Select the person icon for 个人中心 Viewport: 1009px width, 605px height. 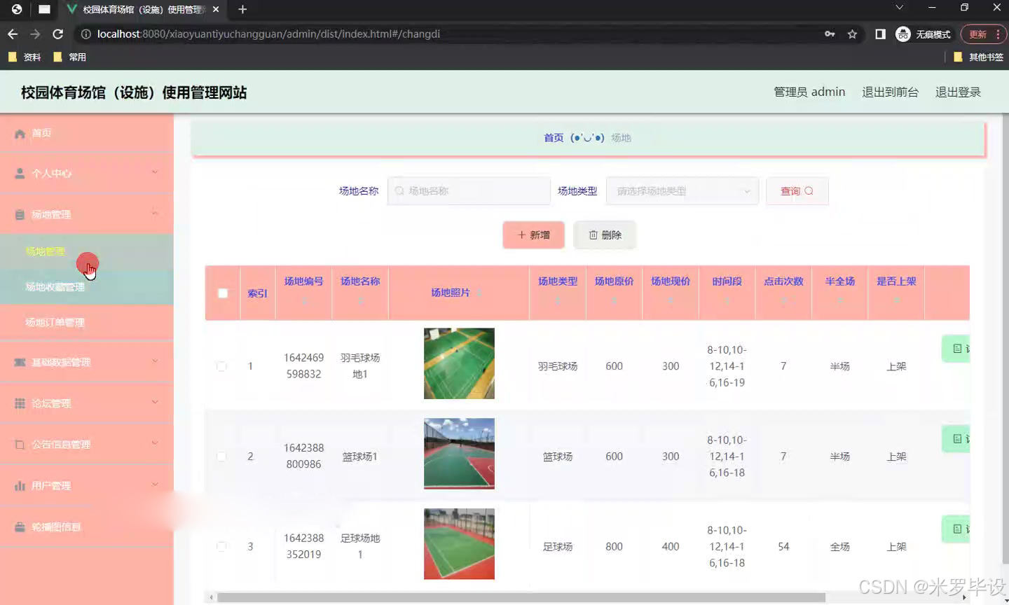(19, 172)
